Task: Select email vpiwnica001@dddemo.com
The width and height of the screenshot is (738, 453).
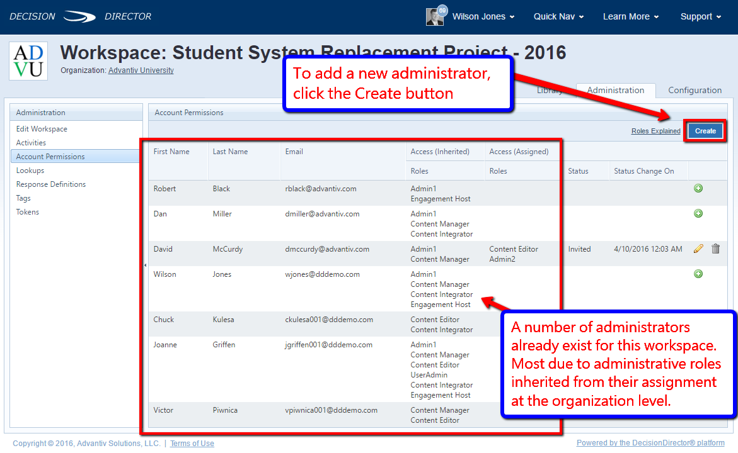Action: click(332, 410)
